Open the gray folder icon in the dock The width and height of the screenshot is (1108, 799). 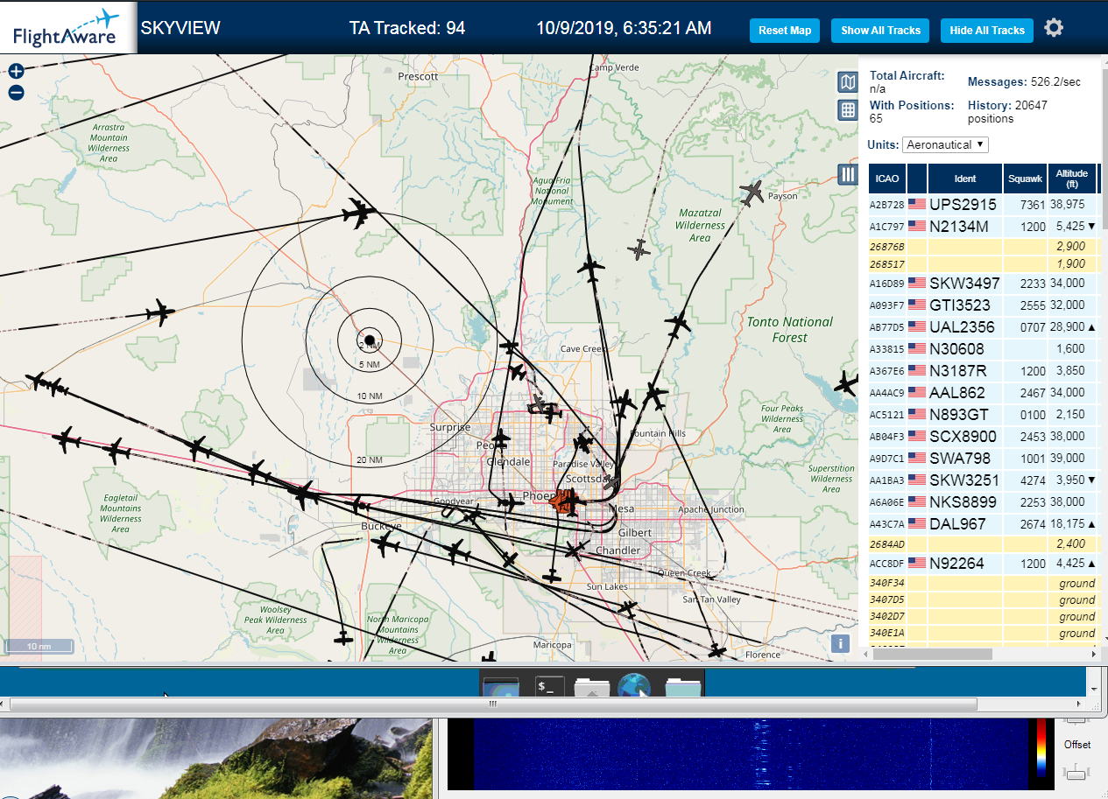point(592,687)
